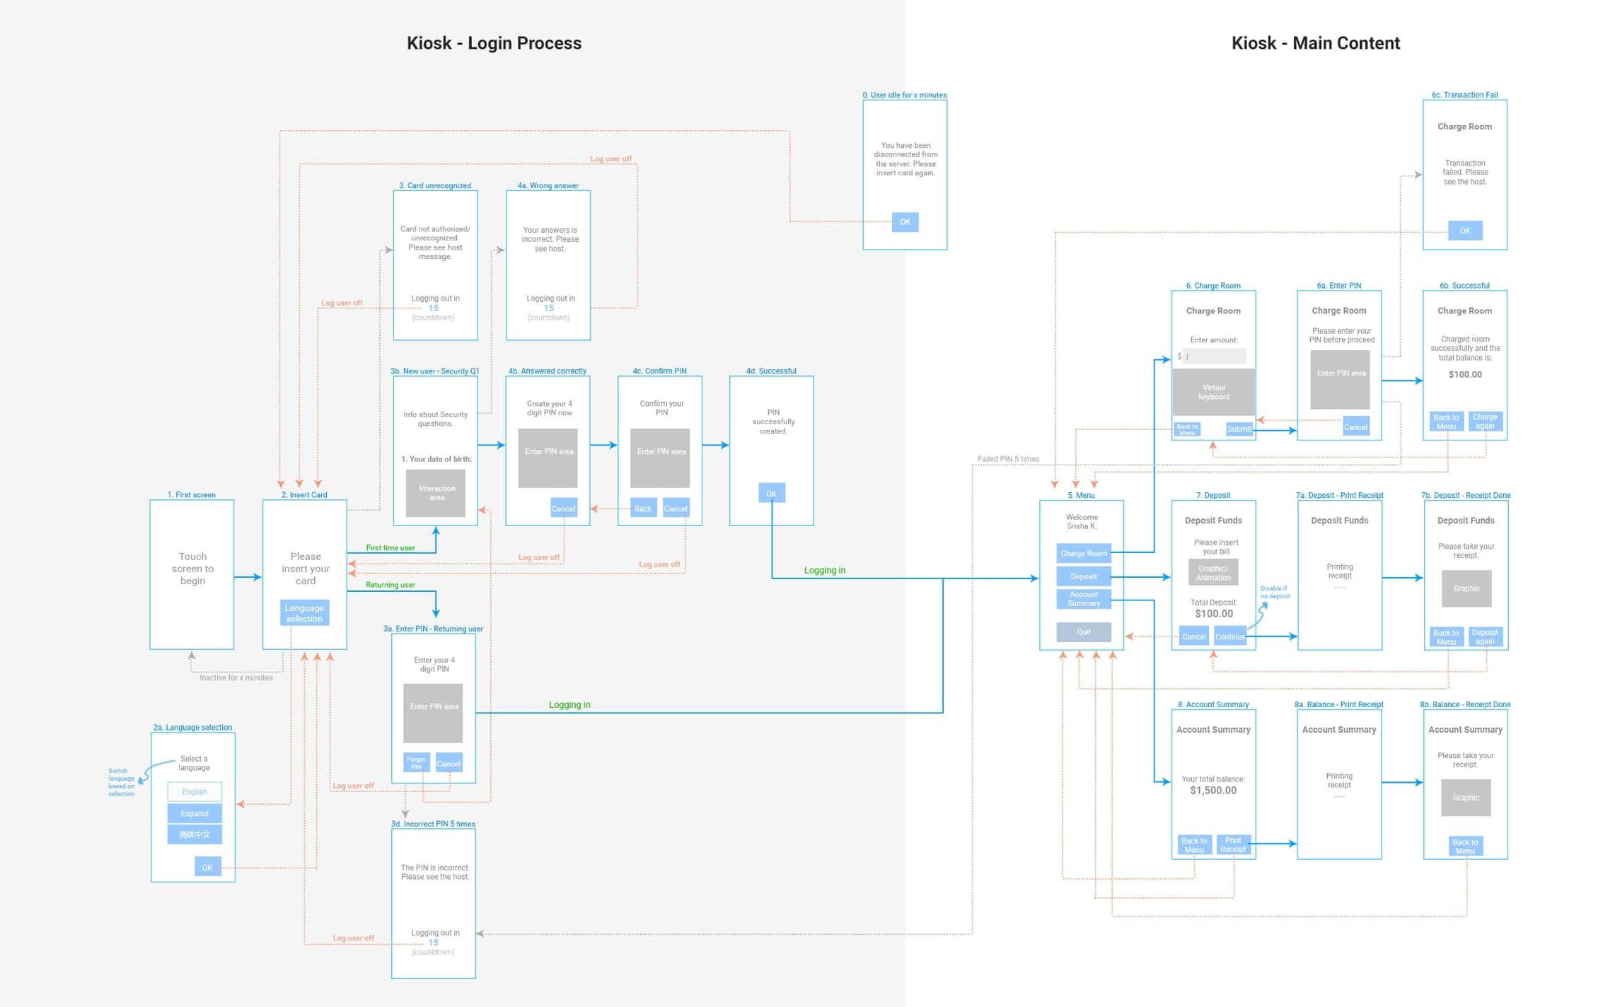Select Charge Room in the Menu screen
The height and width of the screenshot is (1007, 1615).
coord(1084,554)
